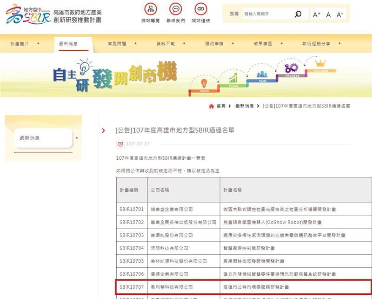Open the 執行經驗分享 menu
This screenshot has width=372, height=299.
(x=316, y=44)
